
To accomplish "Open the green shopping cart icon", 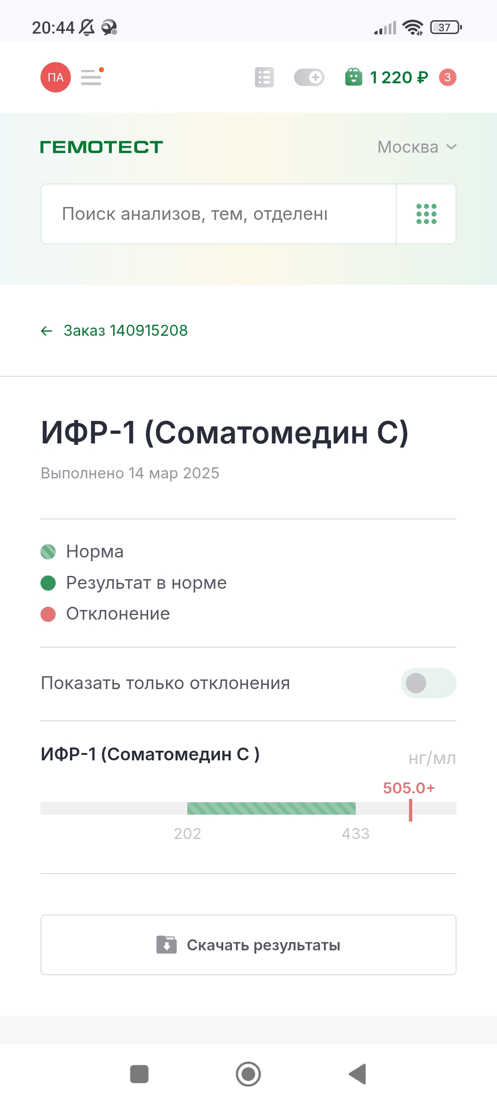I will click(353, 77).
